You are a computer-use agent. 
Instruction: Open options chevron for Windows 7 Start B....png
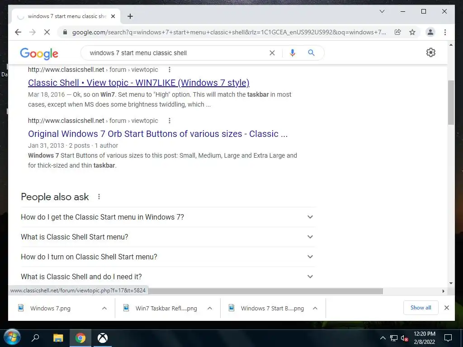tap(315, 308)
